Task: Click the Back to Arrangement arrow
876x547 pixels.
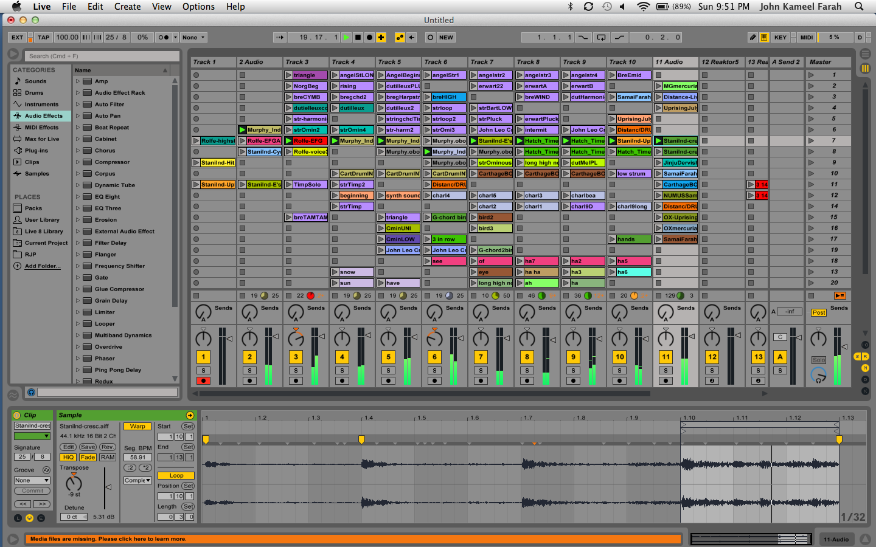Action: click(x=412, y=37)
